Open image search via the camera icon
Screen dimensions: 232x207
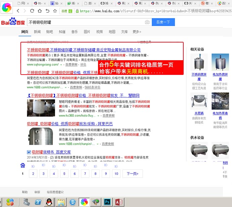(x=147, y=22)
